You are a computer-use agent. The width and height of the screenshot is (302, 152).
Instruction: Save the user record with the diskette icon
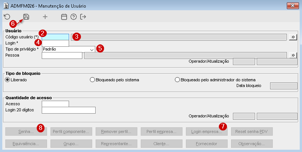tap(26, 17)
